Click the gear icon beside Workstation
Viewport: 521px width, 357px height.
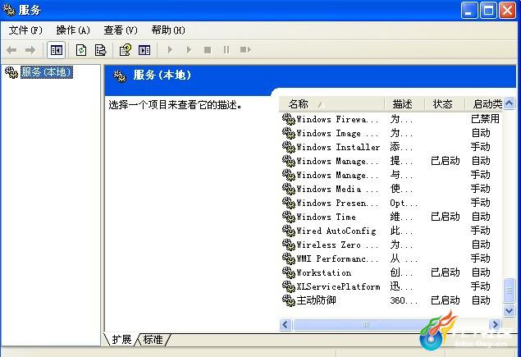(289, 272)
